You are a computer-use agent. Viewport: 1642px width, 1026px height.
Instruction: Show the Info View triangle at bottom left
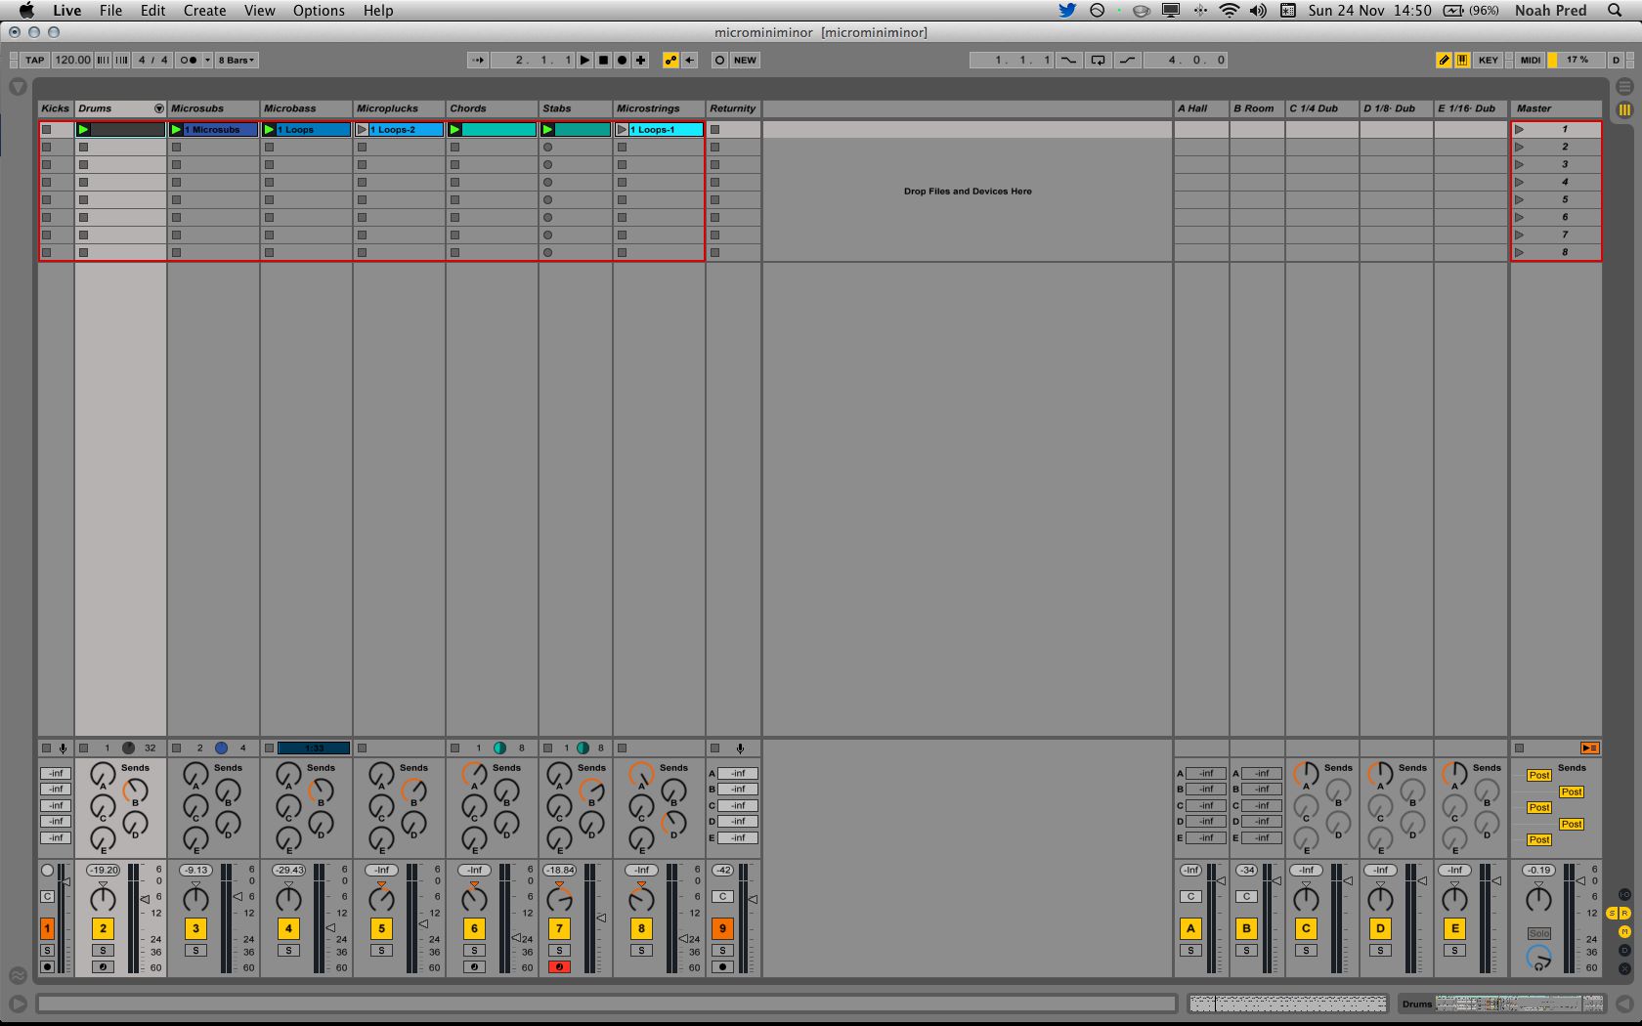click(x=18, y=1004)
